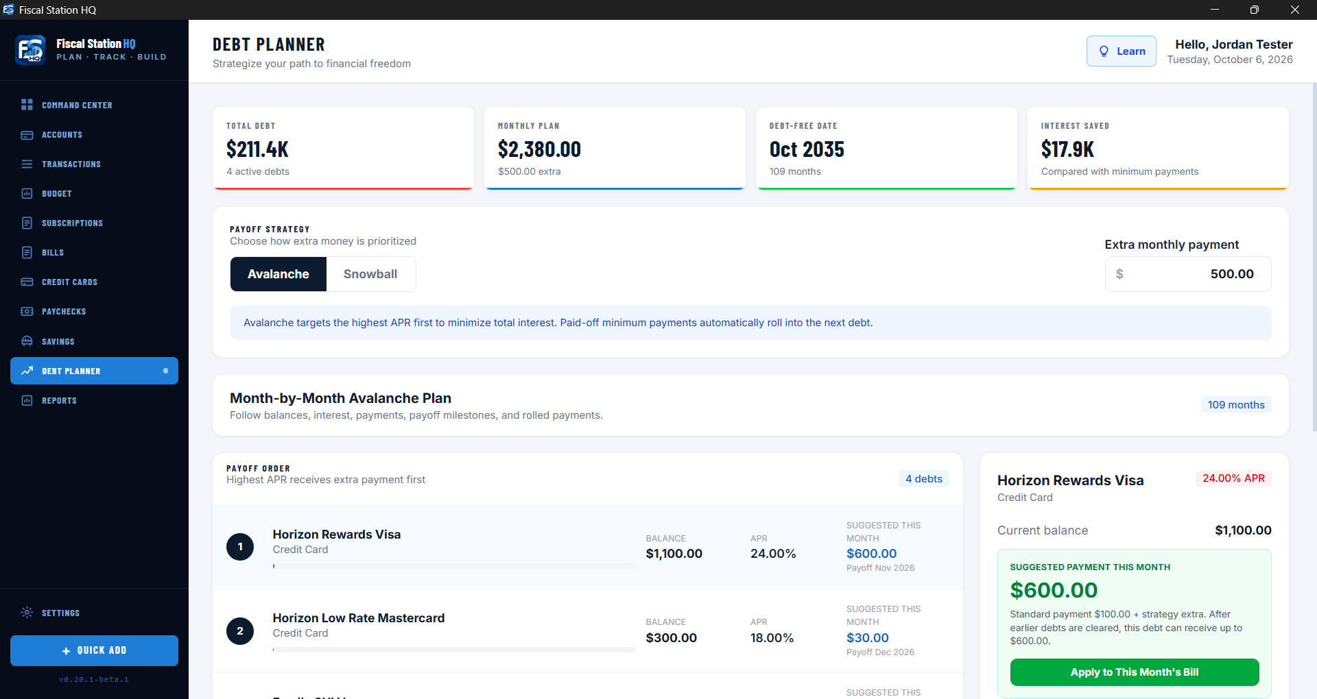Click the Settings gear icon

point(27,613)
